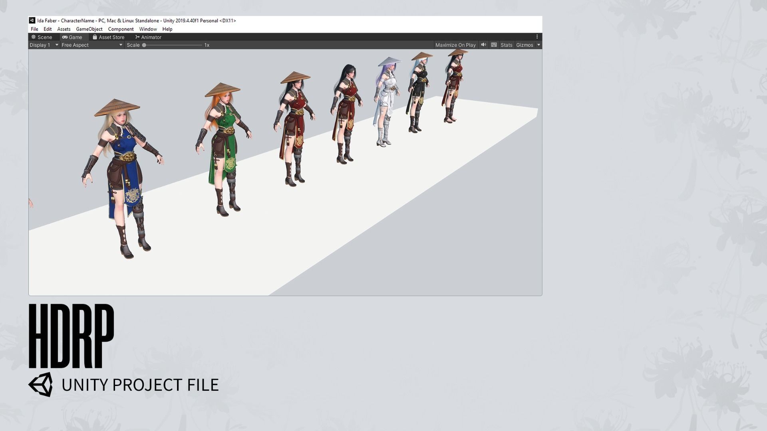Toggle Gizmos in Game view
The image size is (767, 431).
pos(524,45)
